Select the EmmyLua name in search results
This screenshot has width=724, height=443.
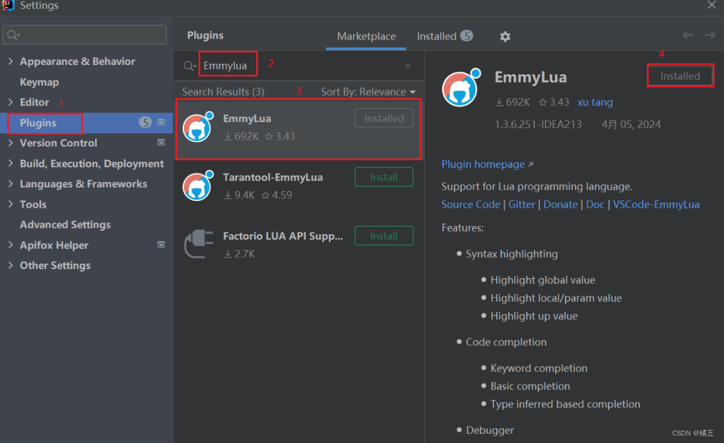pos(247,119)
